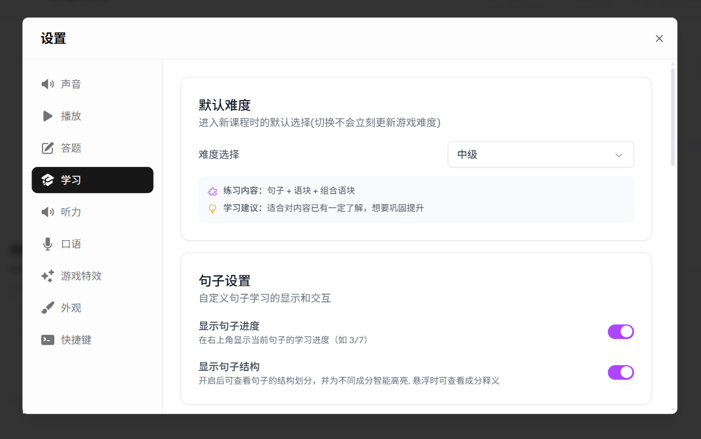The height and width of the screenshot is (439, 701).
Task: Click the sparkles icon for 游戏特效
Action: click(x=48, y=276)
